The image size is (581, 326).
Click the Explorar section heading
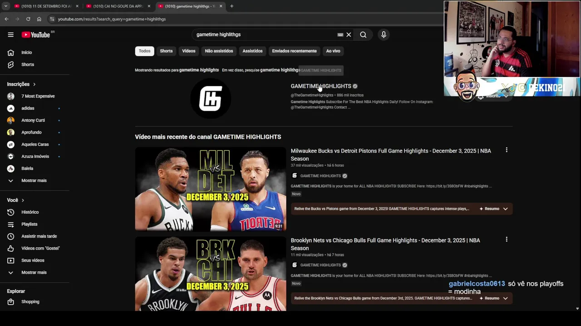click(x=16, y=291)
